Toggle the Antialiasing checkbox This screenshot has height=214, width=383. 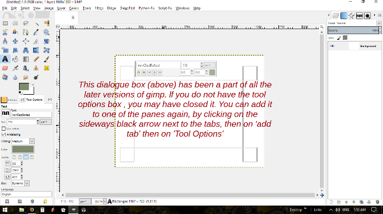click(x=3, y=134)
